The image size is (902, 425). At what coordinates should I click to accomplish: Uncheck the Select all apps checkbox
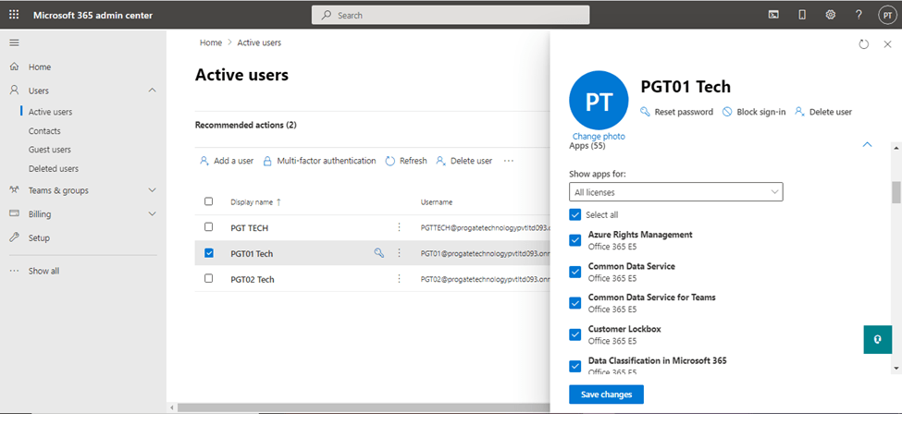[x=575, y=214]
